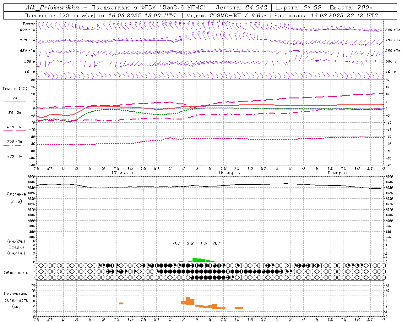Click the solid red line sample under 2м legend
Viewport: 402px width, 322px height.
[x=14, y=102]
